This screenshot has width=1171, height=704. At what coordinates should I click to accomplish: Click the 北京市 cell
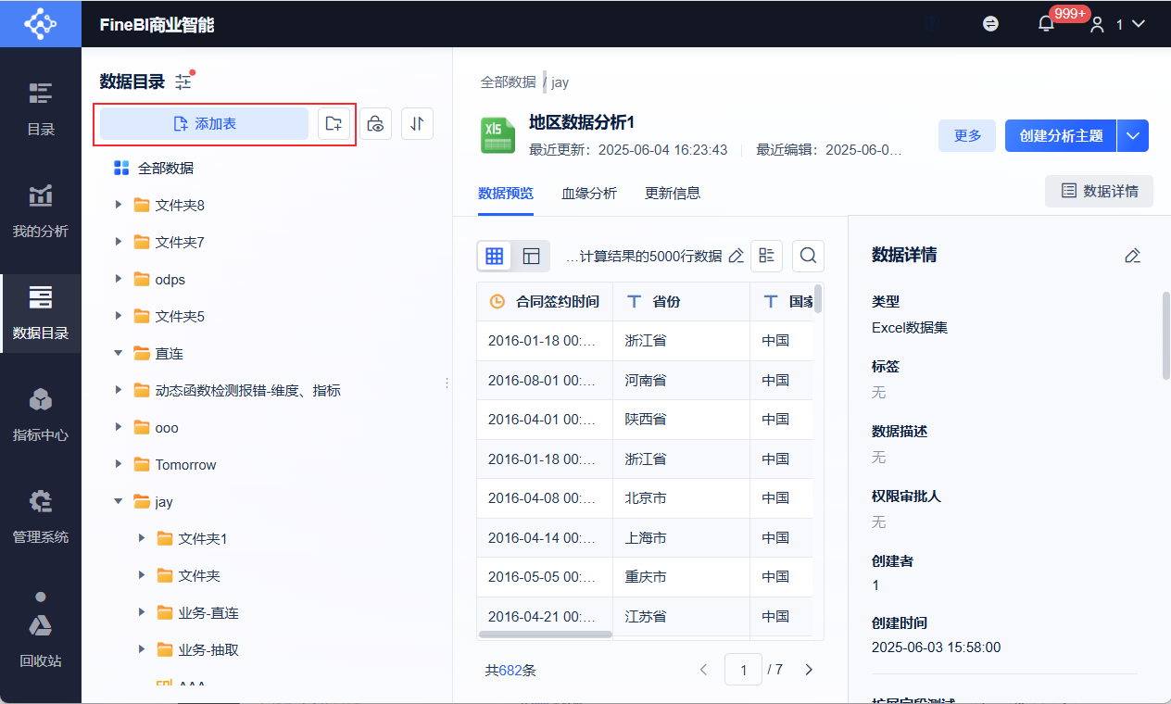pos(681,497)
